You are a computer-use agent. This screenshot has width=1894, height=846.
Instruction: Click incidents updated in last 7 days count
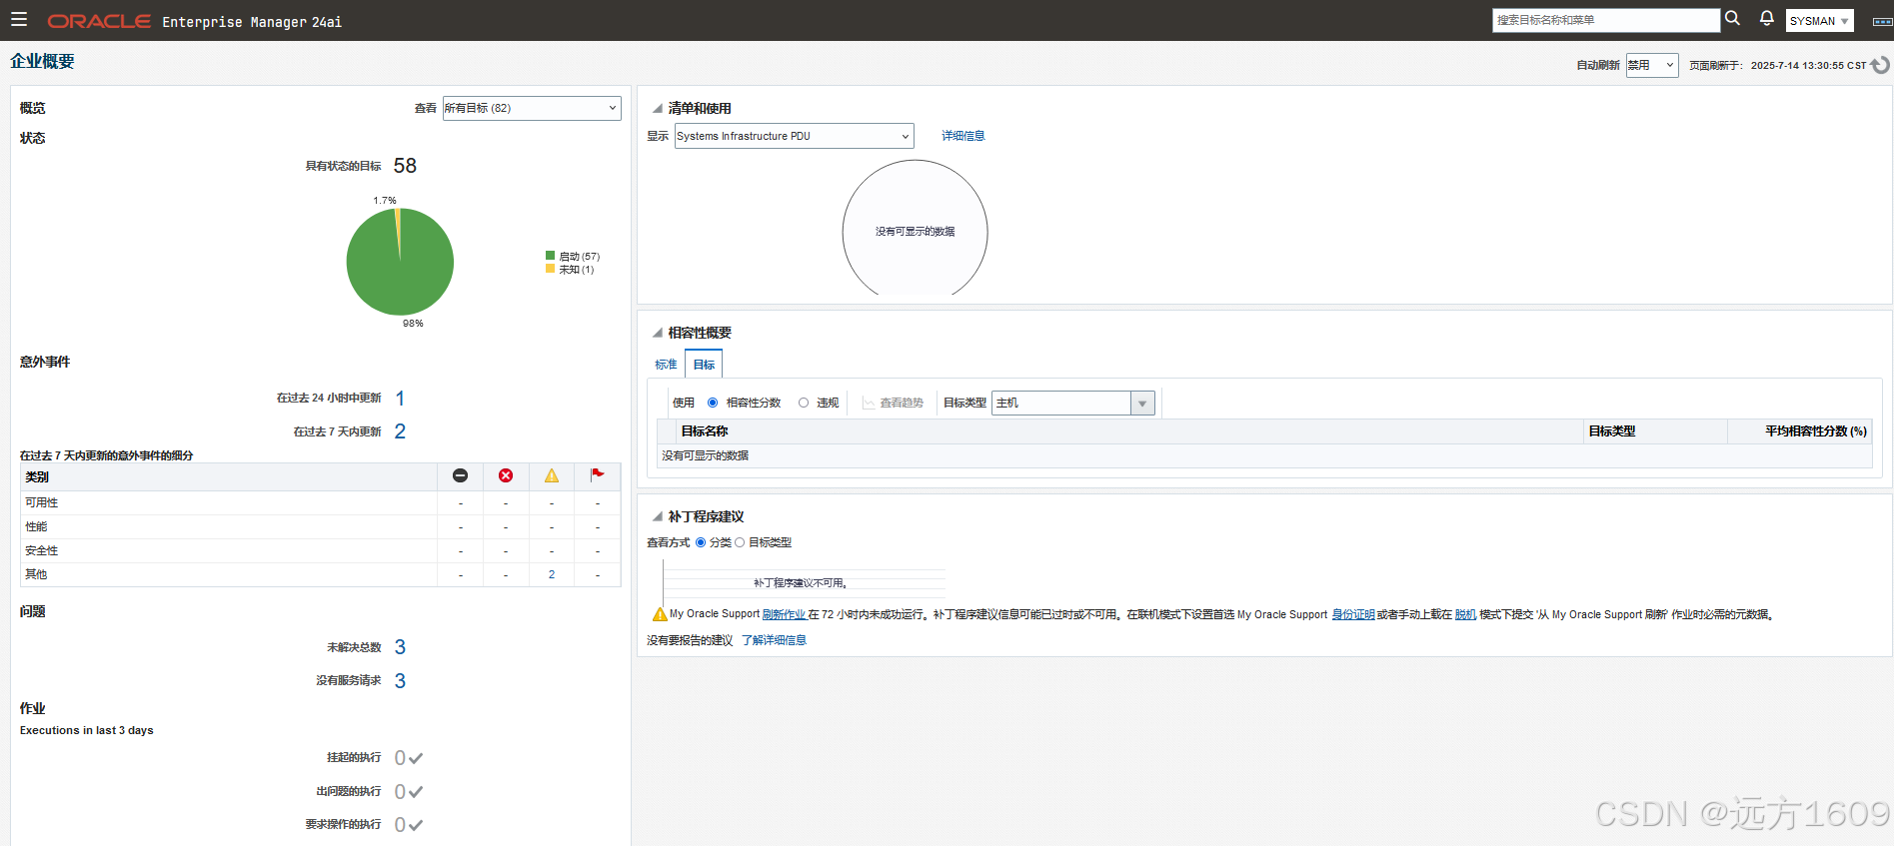tap(400, 431)
